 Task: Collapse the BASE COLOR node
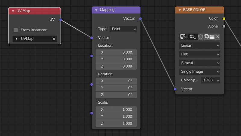click(180, 10)
